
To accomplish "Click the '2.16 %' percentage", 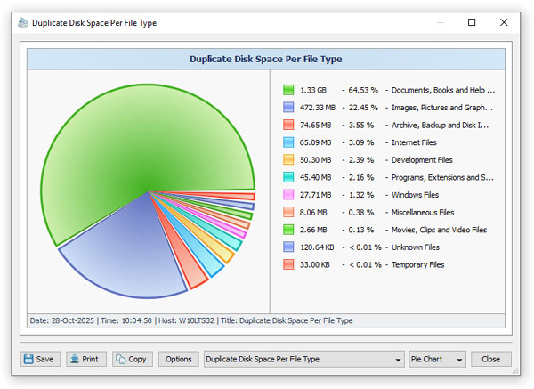I will (361, 177).
